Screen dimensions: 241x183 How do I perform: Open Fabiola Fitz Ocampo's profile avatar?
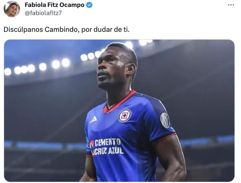[12, 9]
